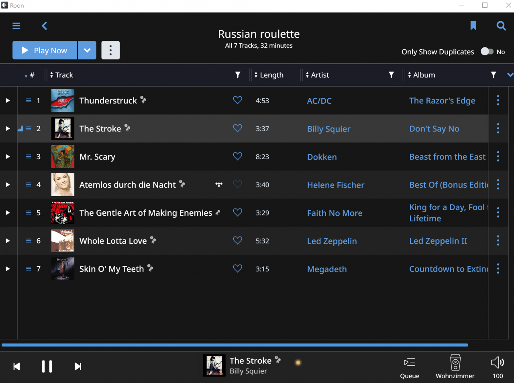The height and width of the screenshot is (383, 514).
Task: Sort the list by # column
Action: [x=30, y=75]
